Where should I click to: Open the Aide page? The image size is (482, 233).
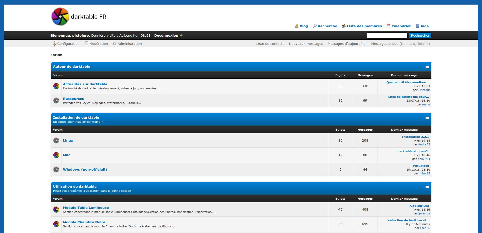point(425,26)
